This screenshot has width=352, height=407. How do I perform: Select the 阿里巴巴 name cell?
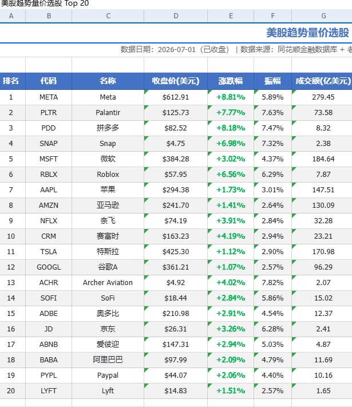point(108,360)
